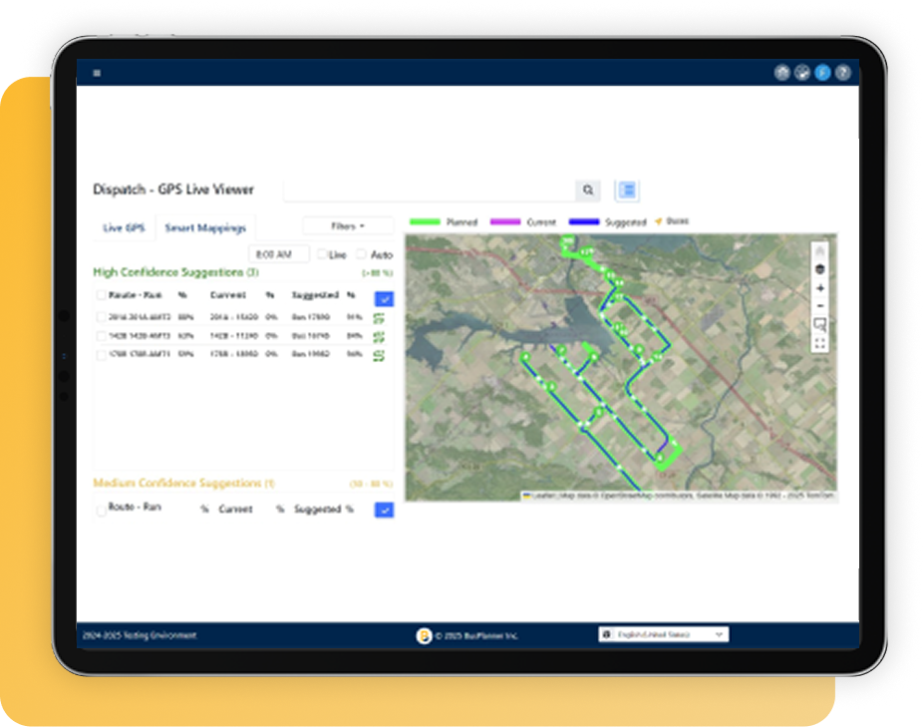Open the Filters dropdown

[347, 226]
